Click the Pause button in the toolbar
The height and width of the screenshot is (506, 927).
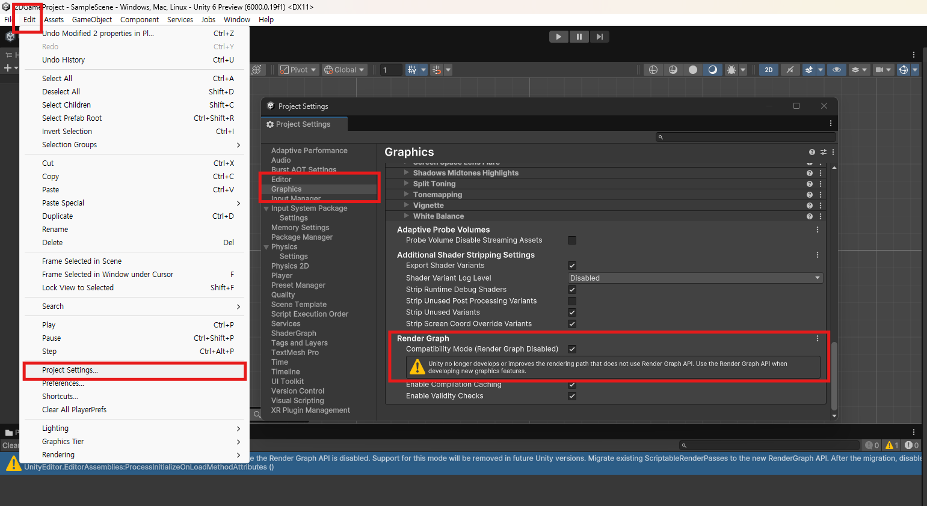pos(579,37)
